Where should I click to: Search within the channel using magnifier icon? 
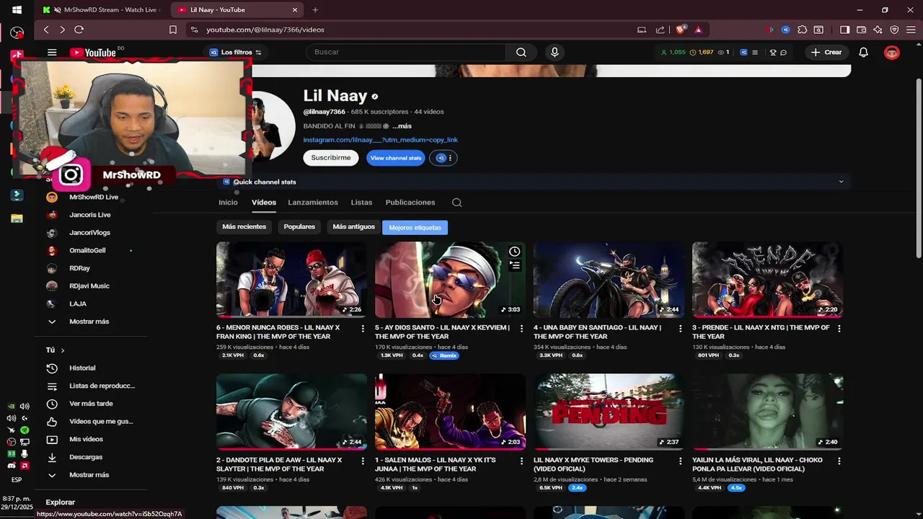tap(456, 203)
